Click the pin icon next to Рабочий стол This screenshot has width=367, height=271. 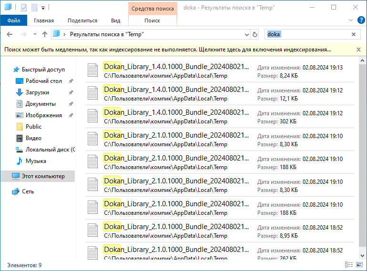pyautogui.click(x=71, y=81)
